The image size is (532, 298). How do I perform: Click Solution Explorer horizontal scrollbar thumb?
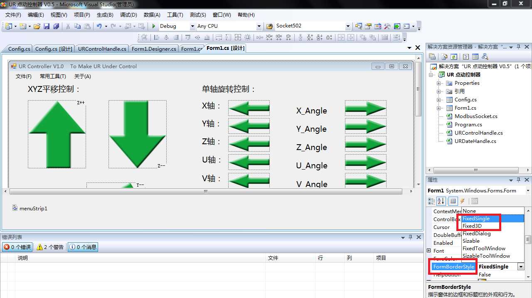click(476, 170)
